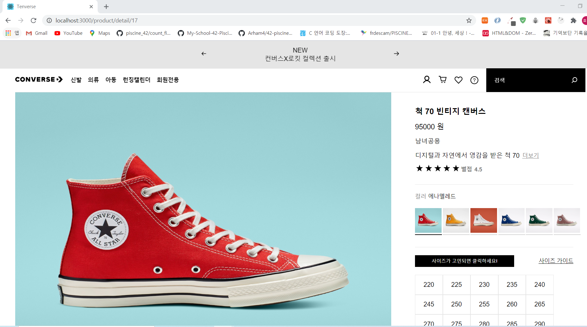Open the account profile icon
The image size is (587, 327).
point(426,80)
